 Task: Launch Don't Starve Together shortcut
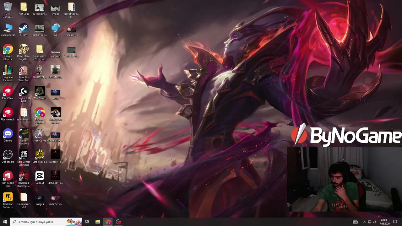click(x=24, y=49)
